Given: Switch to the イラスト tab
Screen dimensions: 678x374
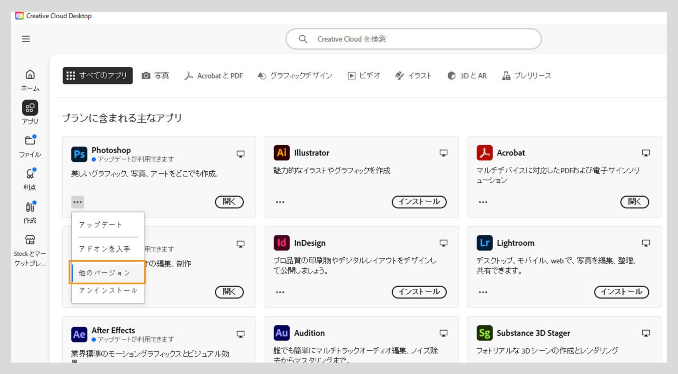Looking at the screenshot, I should (413, 75).
